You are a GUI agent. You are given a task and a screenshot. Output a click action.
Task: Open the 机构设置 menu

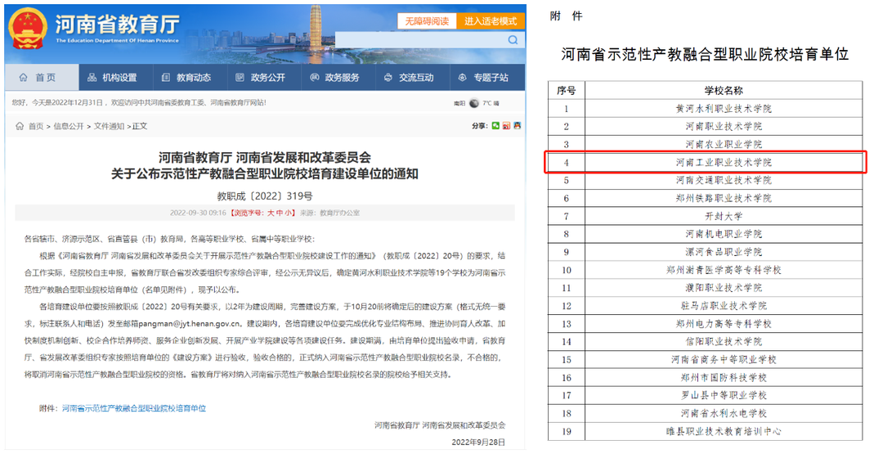[115, 77]
